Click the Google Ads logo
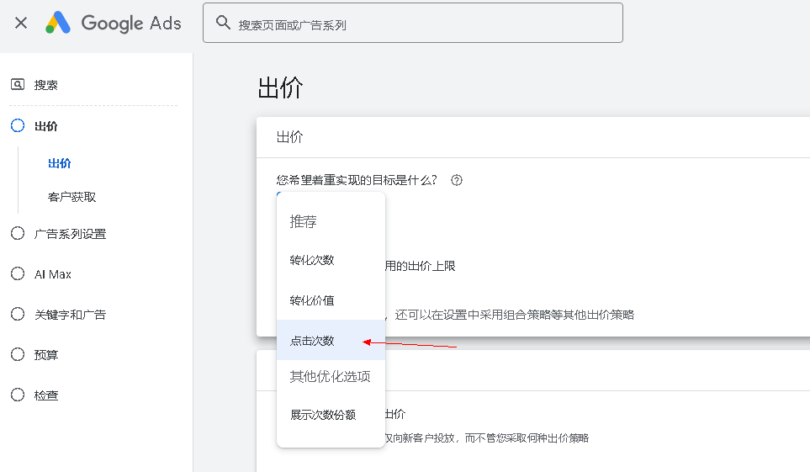The width and height of the screenshot is (810, 472). (x=114, y=23)
